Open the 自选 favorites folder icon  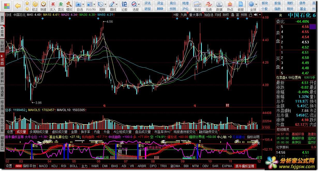click(x=78, y=4)
